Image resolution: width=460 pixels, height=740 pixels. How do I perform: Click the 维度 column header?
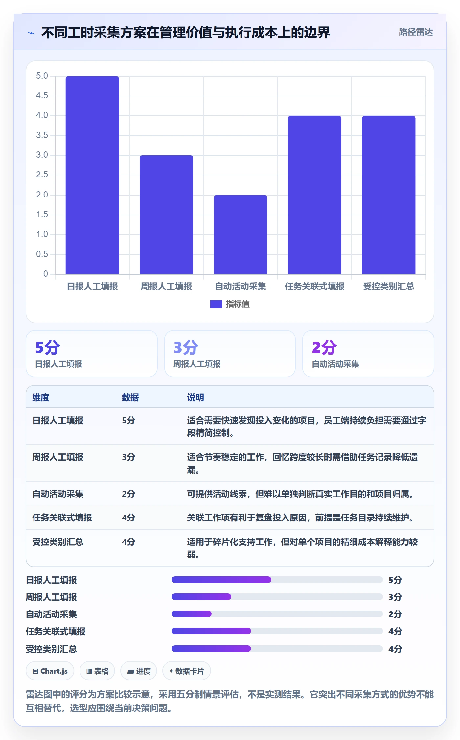[41, 397]
